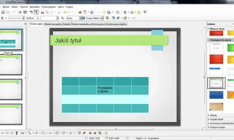Image resolution: width=234 pixels, height=140 pixels.
Task: Copy the selection to the clipboard
Action: [47, 12]
